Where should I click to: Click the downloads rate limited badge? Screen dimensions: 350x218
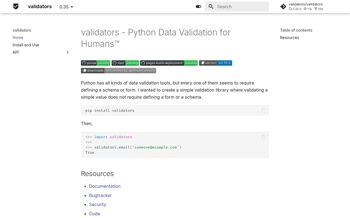point(118,71)
